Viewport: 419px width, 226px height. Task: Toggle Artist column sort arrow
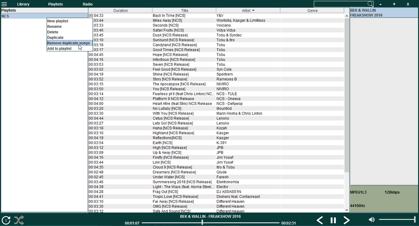(x=253, y=11)
